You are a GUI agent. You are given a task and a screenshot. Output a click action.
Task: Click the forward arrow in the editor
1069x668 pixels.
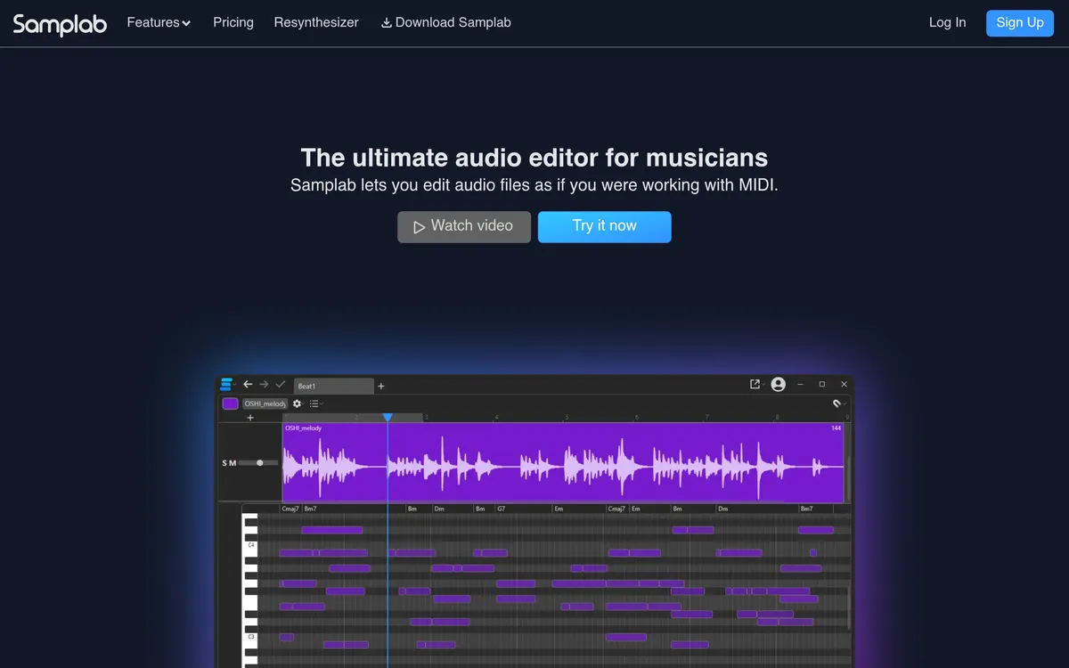pos(264,385)
